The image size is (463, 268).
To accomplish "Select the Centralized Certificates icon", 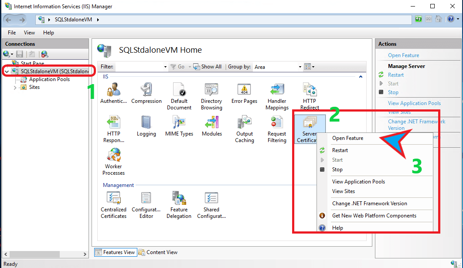I will (114, 198).
